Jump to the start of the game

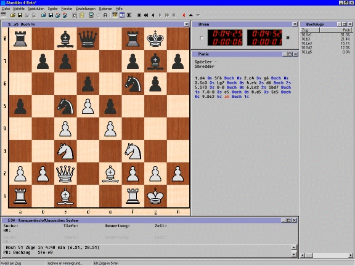pyautogui.click(x=139, y=15)
